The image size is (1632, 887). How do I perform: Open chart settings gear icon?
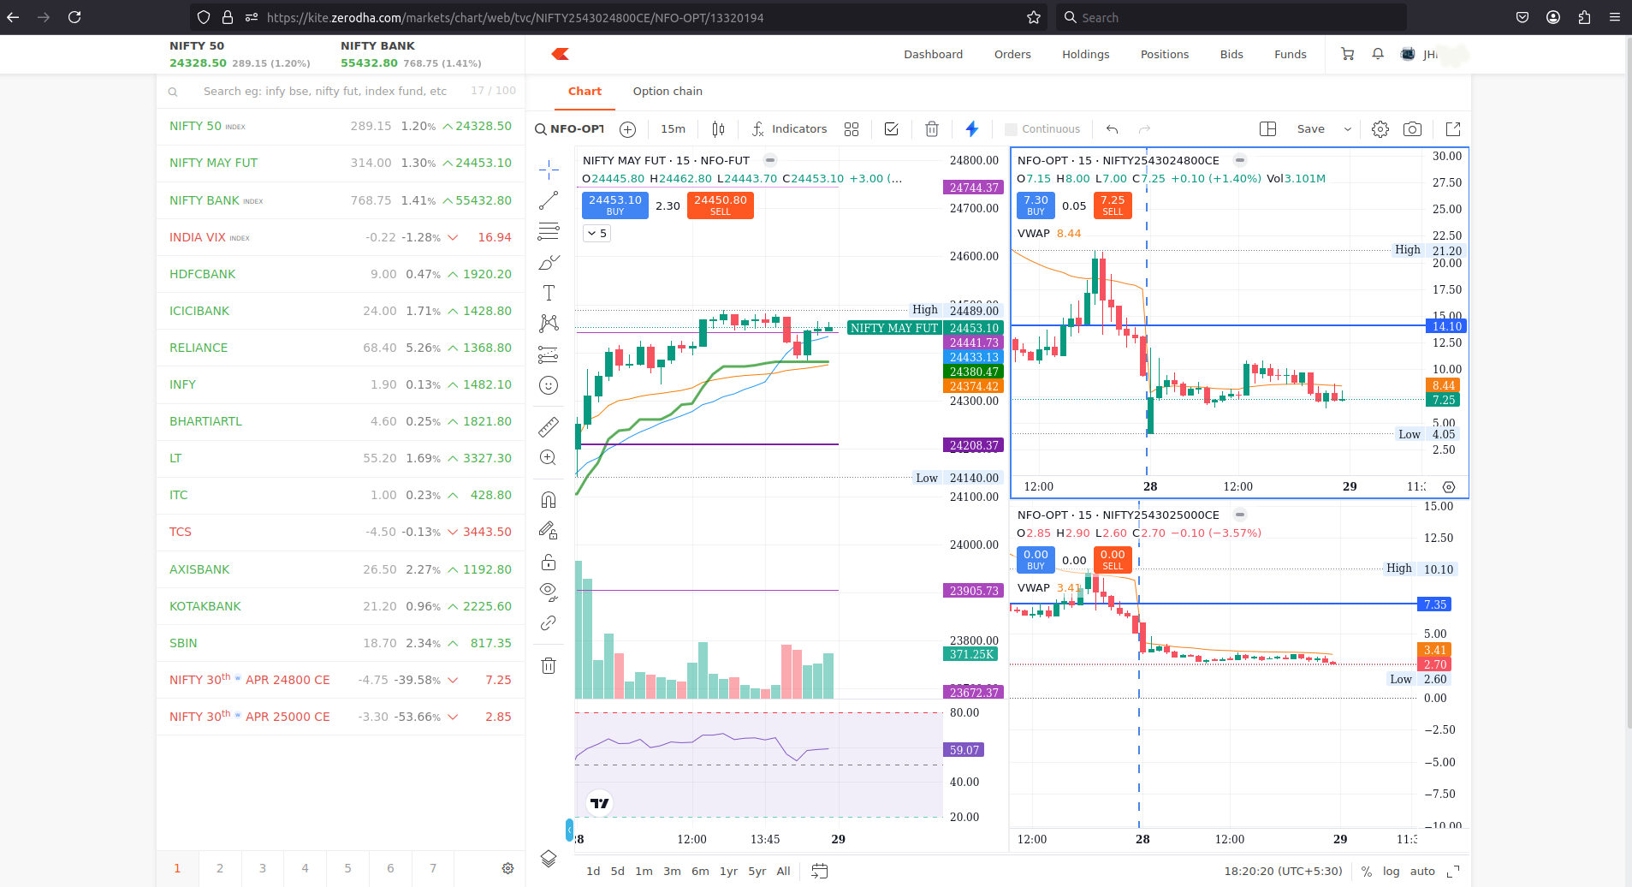point(1380,129)
